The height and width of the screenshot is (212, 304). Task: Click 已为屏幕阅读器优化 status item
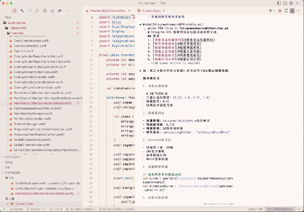tap(280, 209)
